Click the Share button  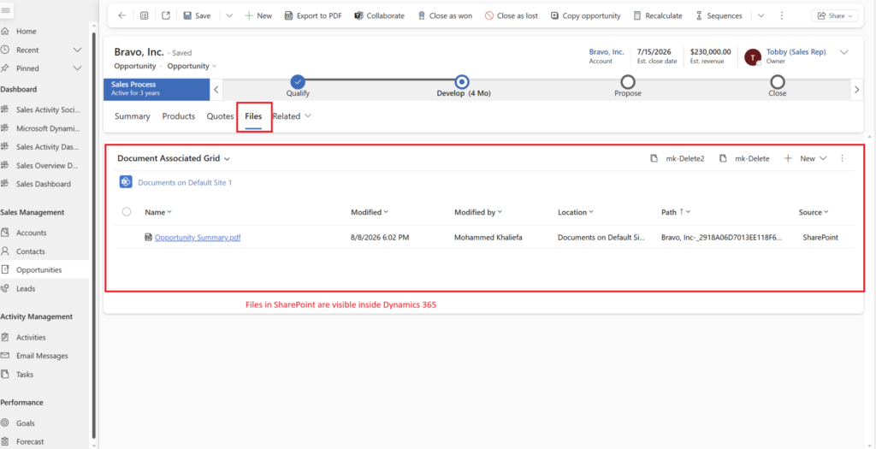click(835, 15)
